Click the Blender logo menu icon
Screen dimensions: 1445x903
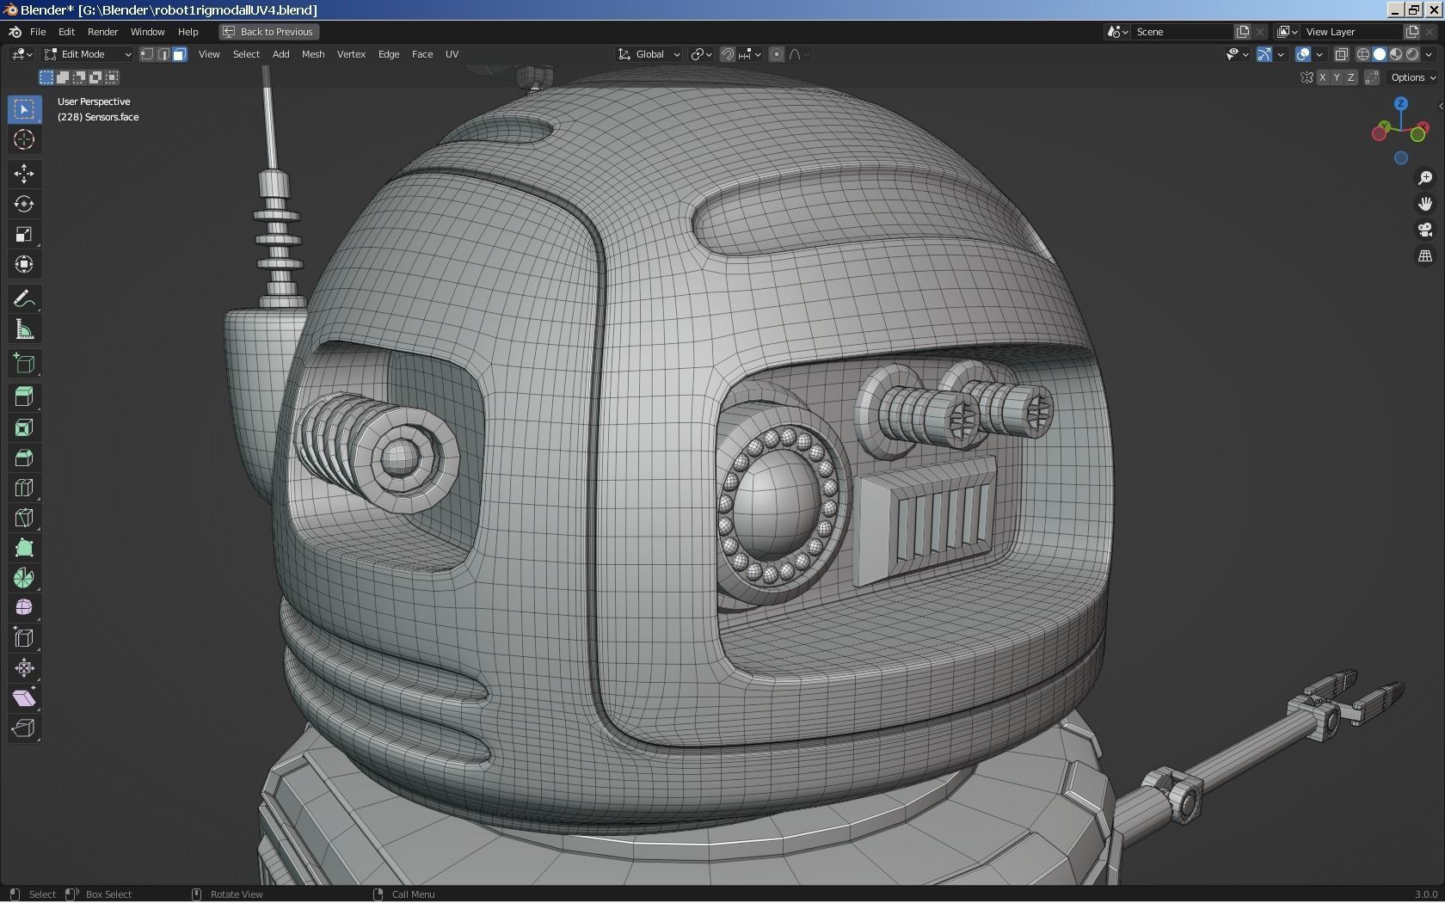15,32
